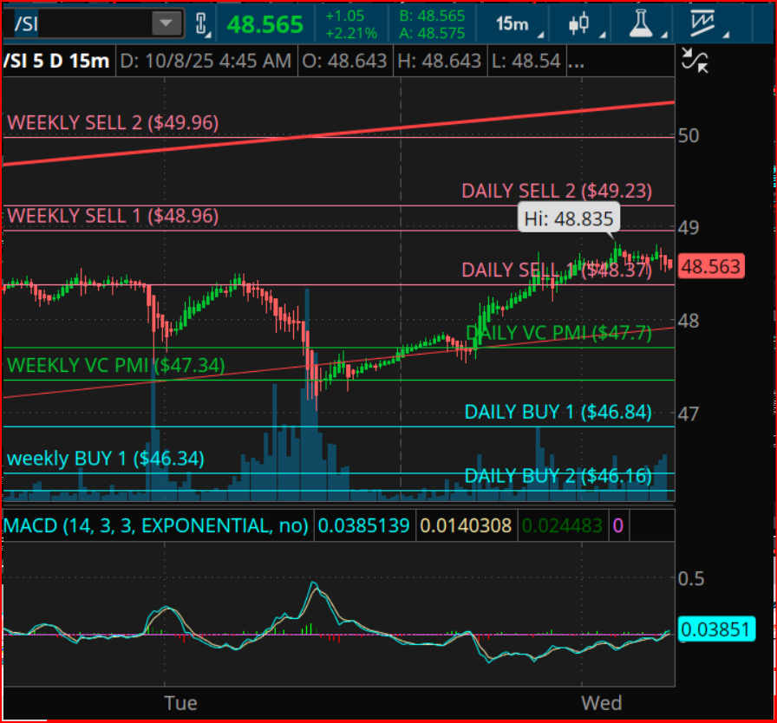Select the DAILY BUY 1 ($46.84) level label
The image size is (777, 723).
558,412
